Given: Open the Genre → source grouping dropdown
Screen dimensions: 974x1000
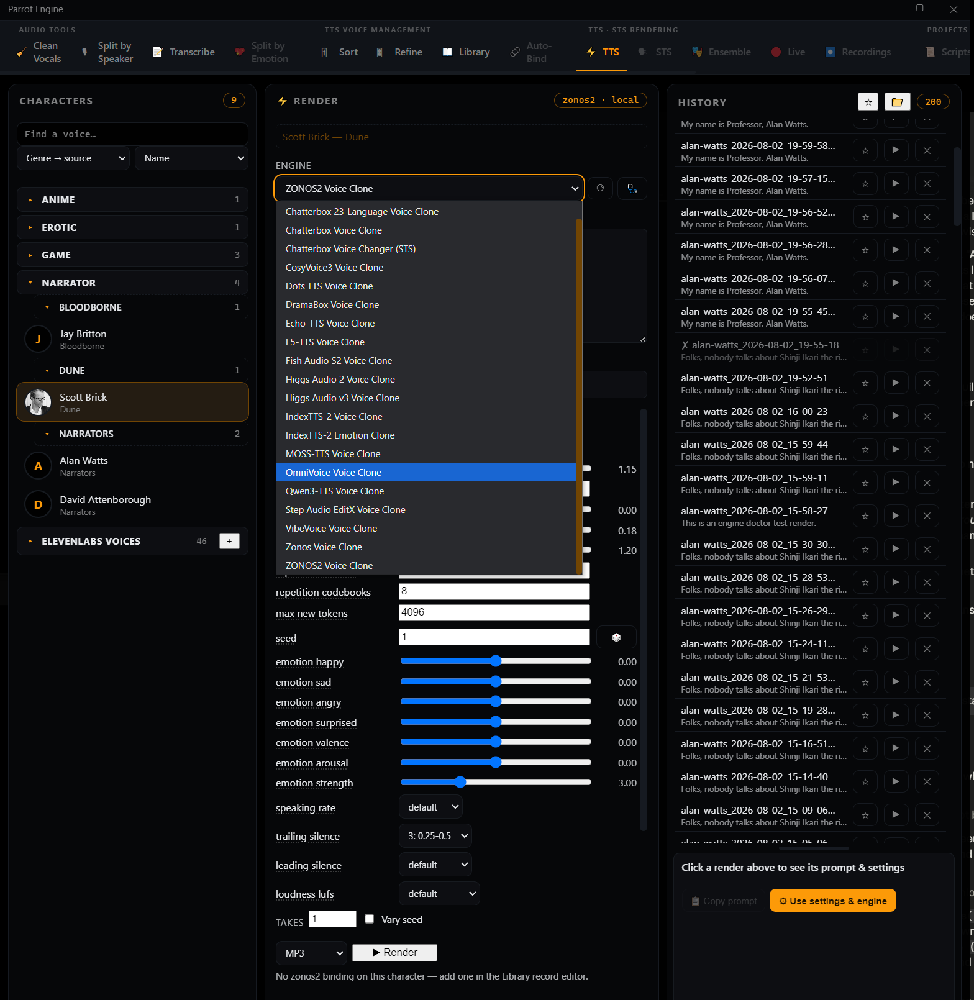Looking at the screenshot, I should click(x=73, y=158).
